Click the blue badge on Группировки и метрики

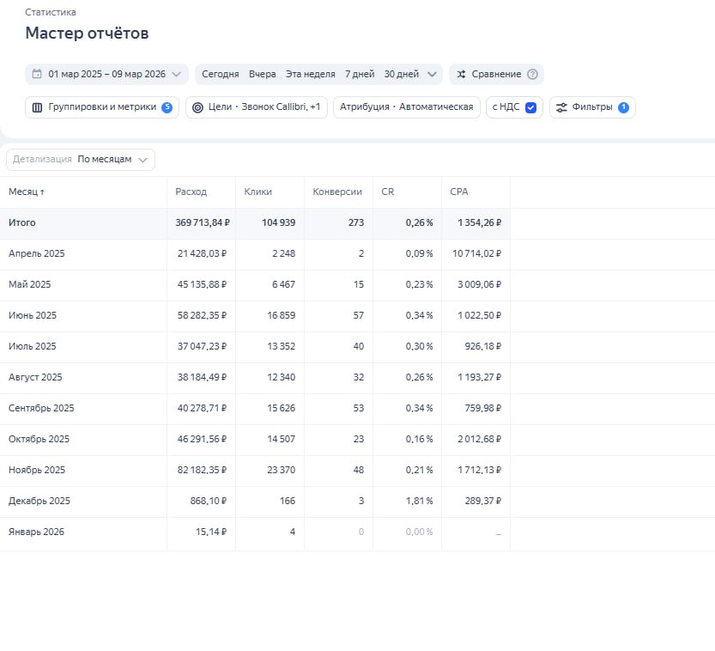167,107
